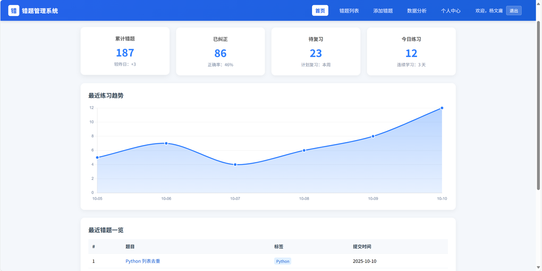Select the 今日练习 12 card

(411, 52)
